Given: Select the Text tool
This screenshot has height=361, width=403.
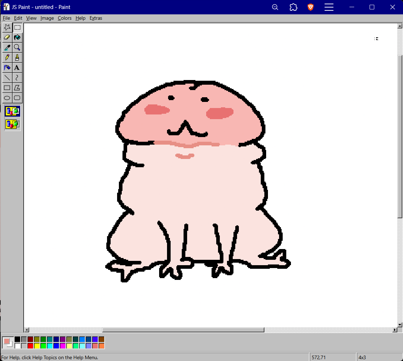Looking at the screenshot, I should (17, 67).
